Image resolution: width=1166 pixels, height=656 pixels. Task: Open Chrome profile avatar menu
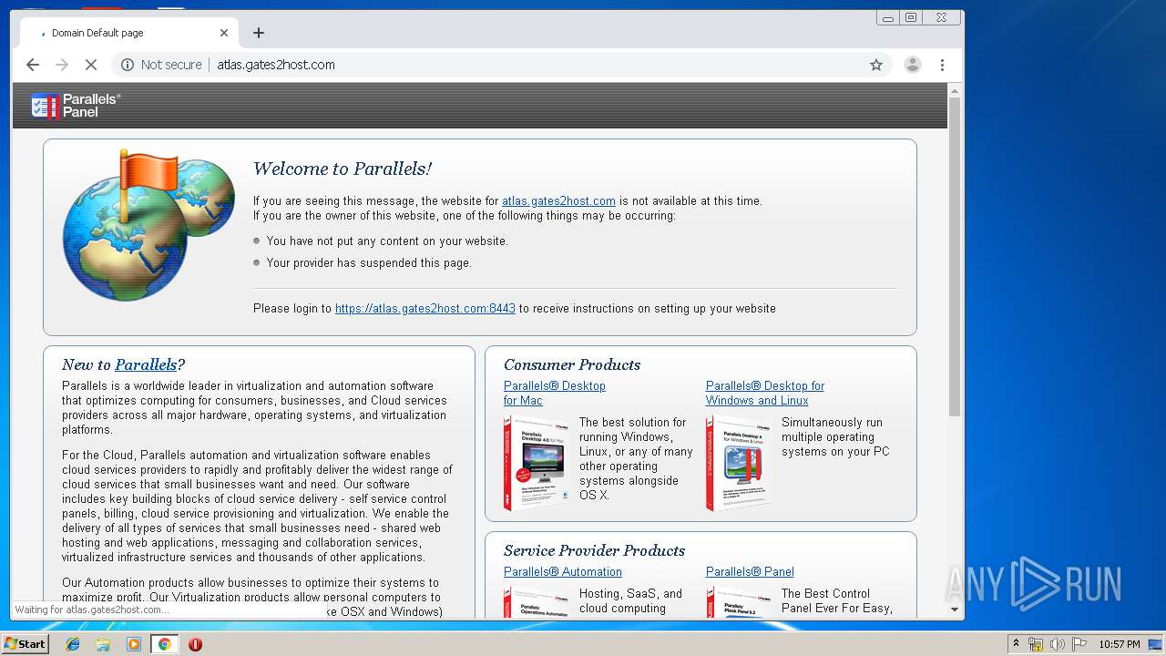point(912,65)
